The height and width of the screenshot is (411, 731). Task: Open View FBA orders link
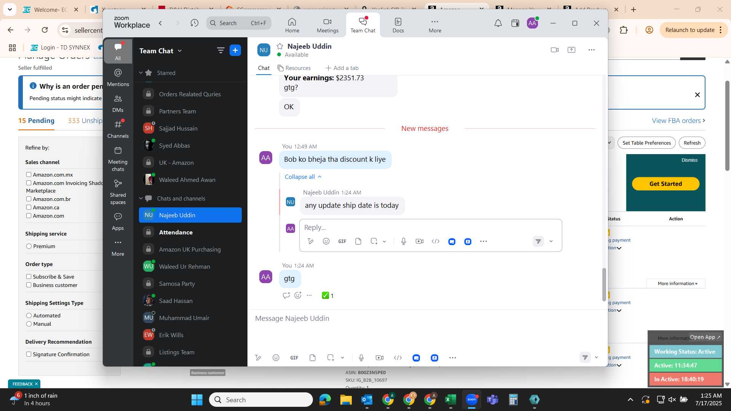678,121
